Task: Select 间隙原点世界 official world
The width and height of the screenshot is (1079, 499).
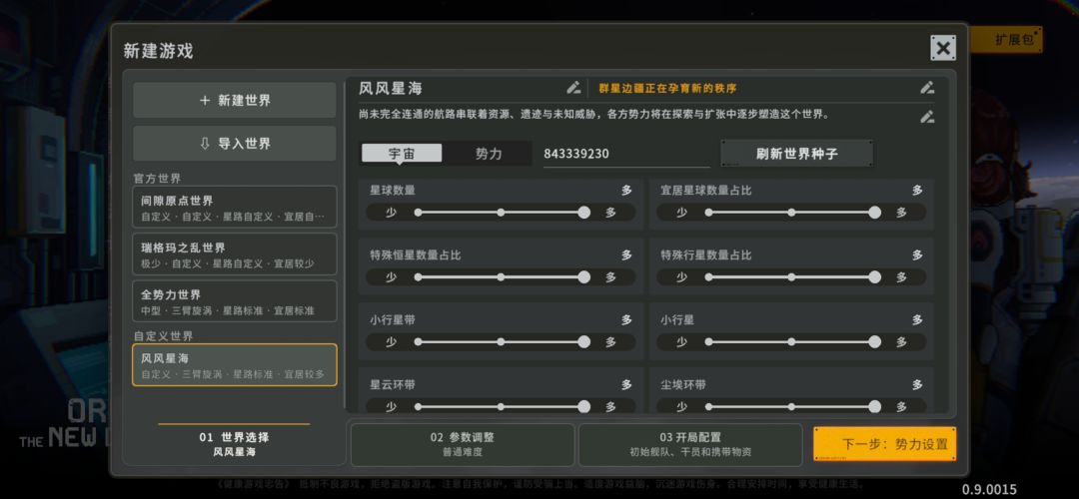Action: coord(235,208)
